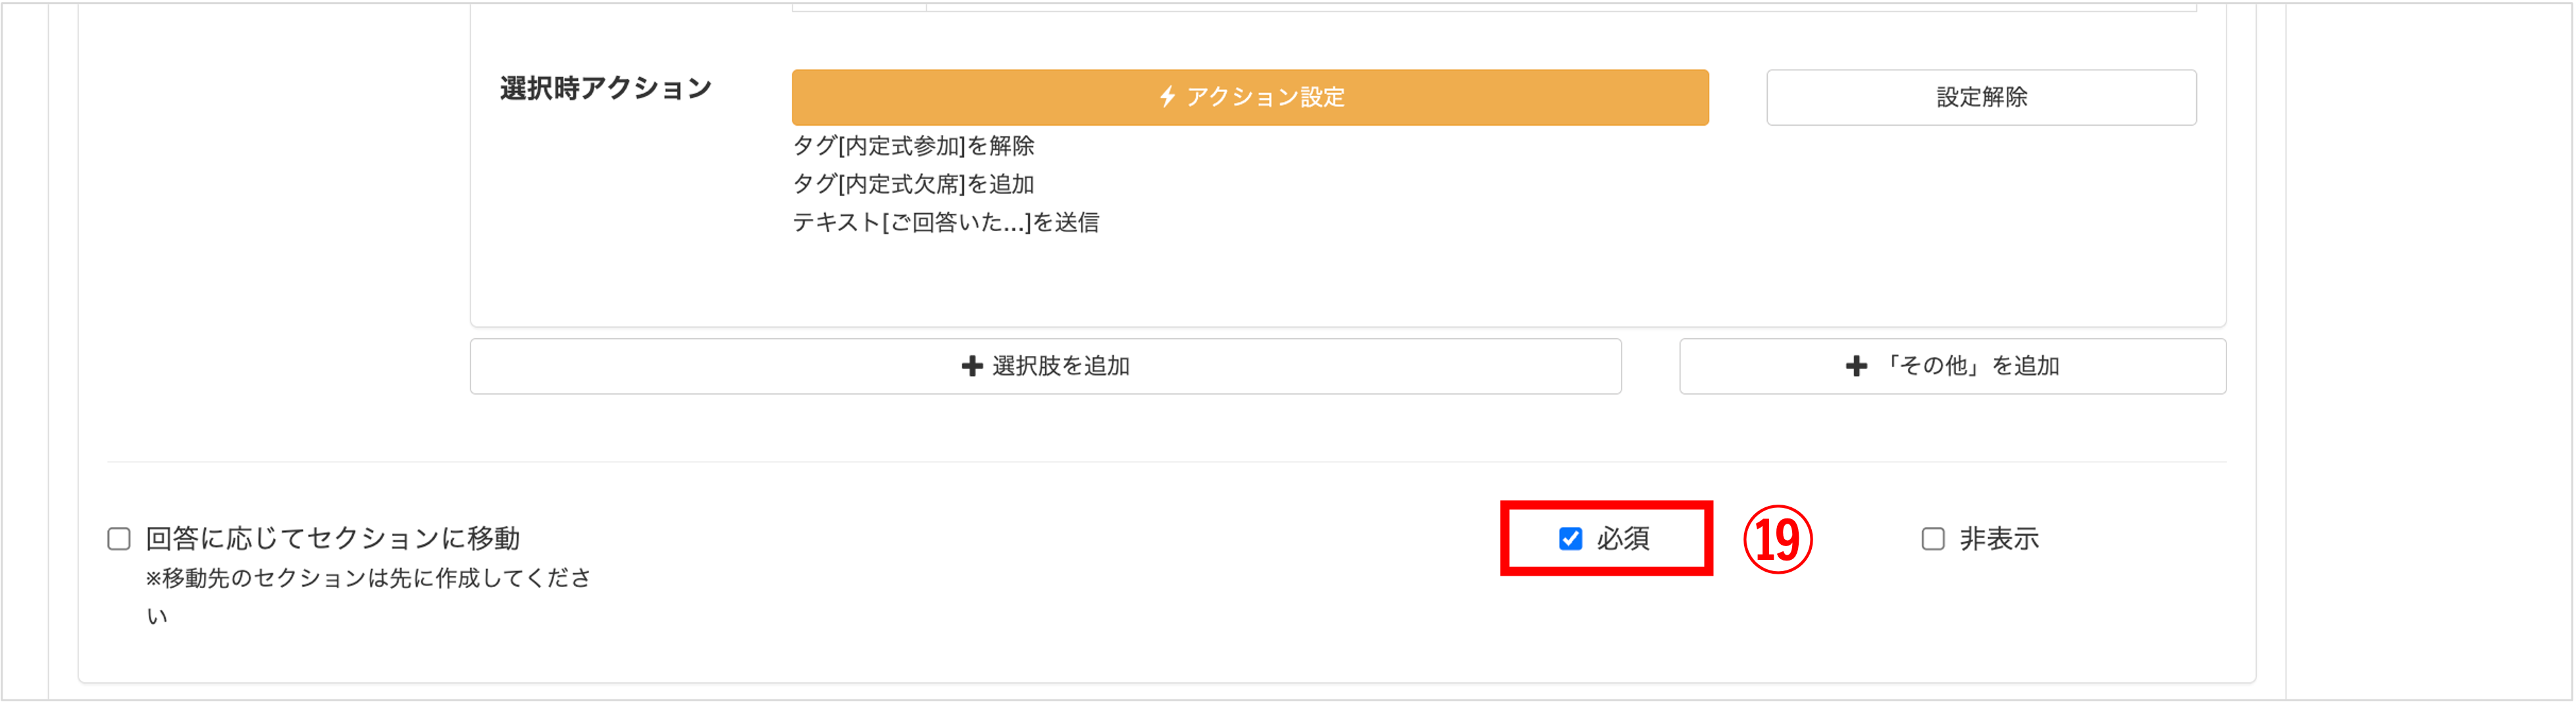Select the テキスト[ご回答いた...]を送信 action line
2576x702 pixels.
[x=945, y=222]
